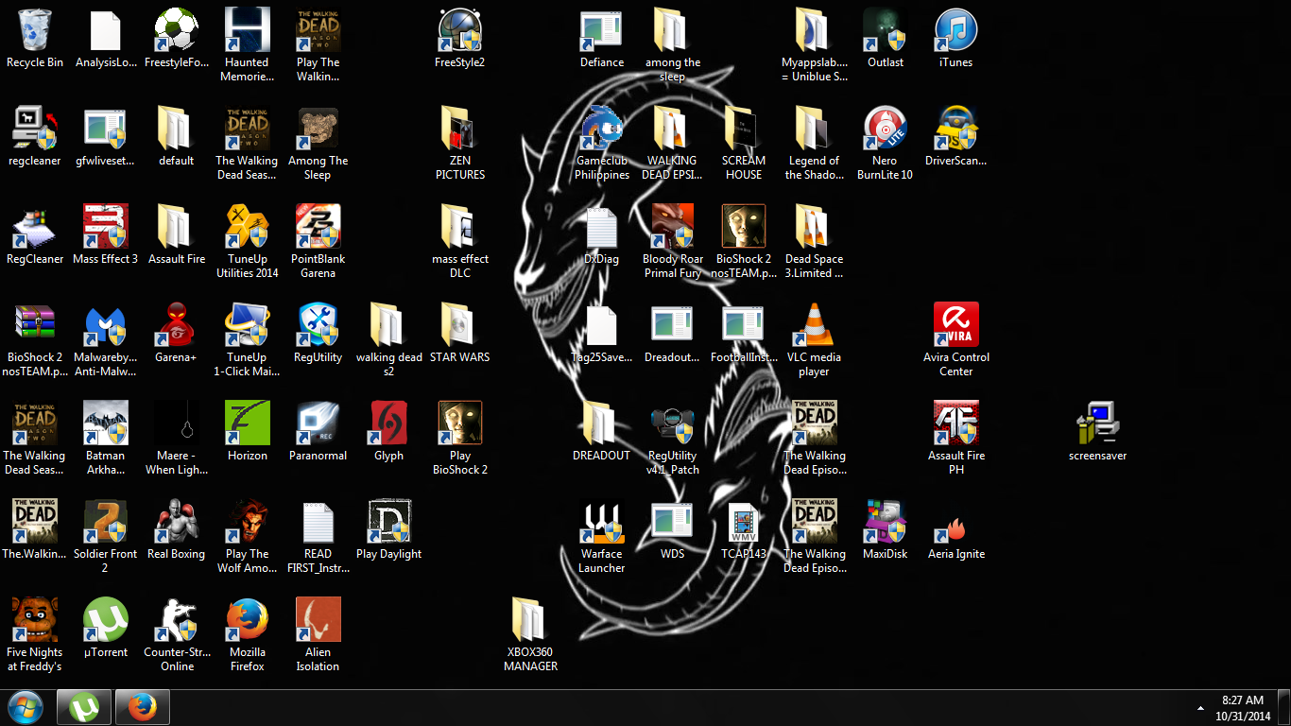This screenshot has height=726, width=1291.
Task: Open Bloody Roar Primal Fury icon
Action: 673,227
